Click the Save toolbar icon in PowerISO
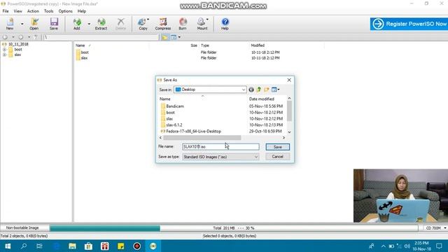Screen dimensions: 448x252 54,24
